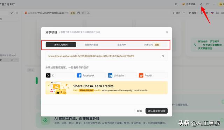Close the 分享项目 share dialog

point(167,32)
